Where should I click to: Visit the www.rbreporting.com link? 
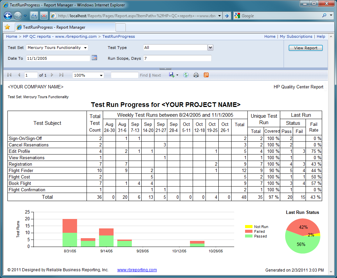tap(137, 270)
